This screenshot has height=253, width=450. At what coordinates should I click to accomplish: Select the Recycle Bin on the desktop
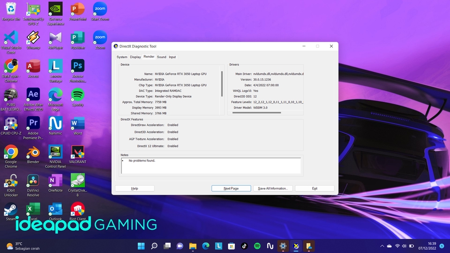pyautogui.click(x=11, y=11)
